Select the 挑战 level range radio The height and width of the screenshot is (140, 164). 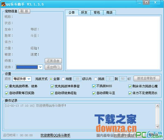click(x=96, y=79)
